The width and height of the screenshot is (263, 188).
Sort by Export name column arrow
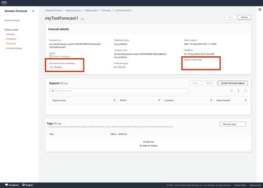click(114, 100)
